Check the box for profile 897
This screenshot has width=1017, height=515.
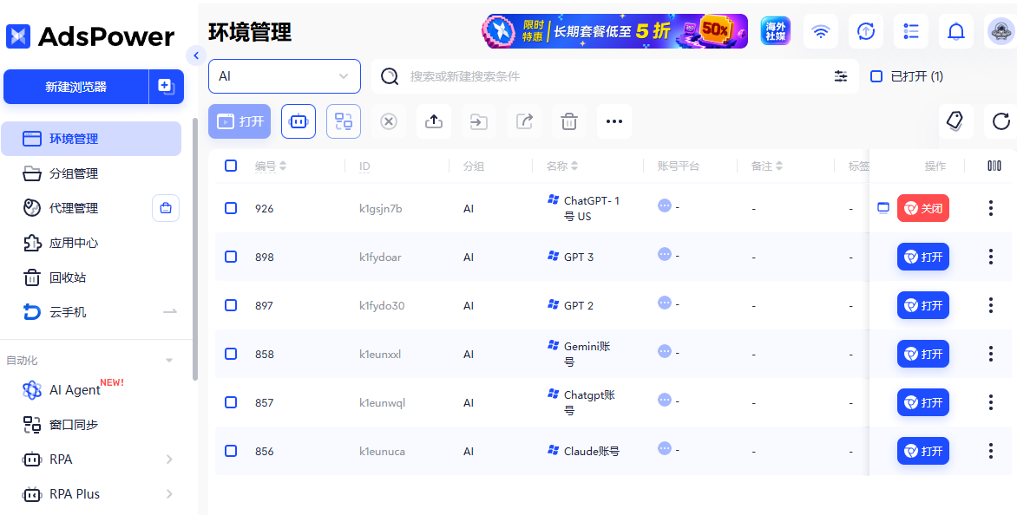pos(231,305)
